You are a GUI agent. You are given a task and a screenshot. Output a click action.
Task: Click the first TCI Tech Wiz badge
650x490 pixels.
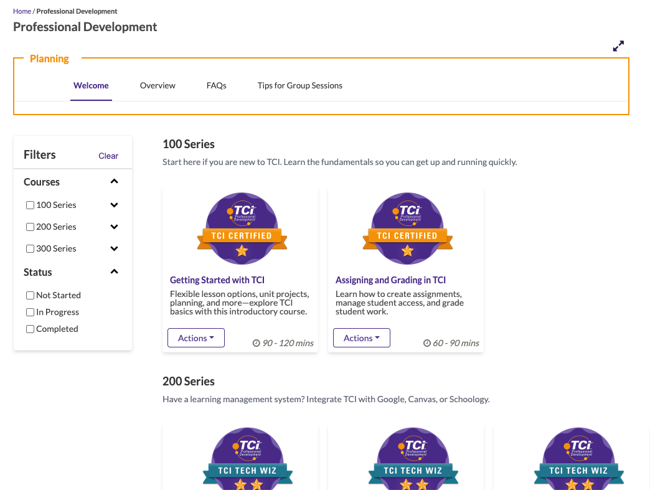(x=248, y=459)
